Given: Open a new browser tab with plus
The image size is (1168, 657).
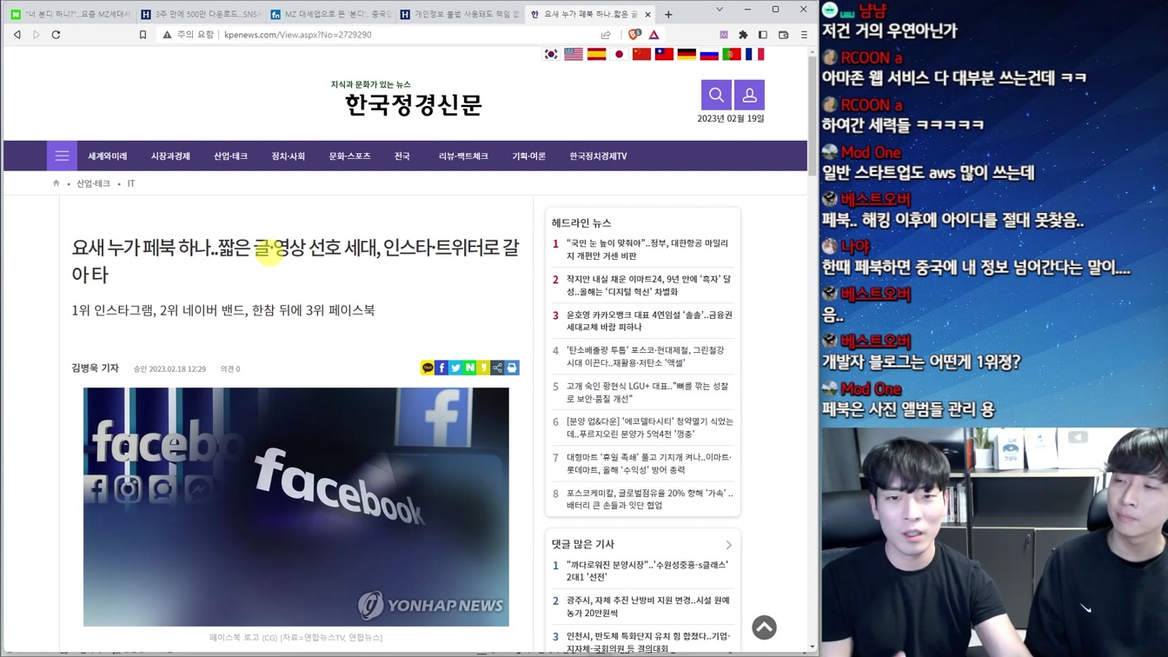Looking at the screenshot, I should tap(668, 14).
